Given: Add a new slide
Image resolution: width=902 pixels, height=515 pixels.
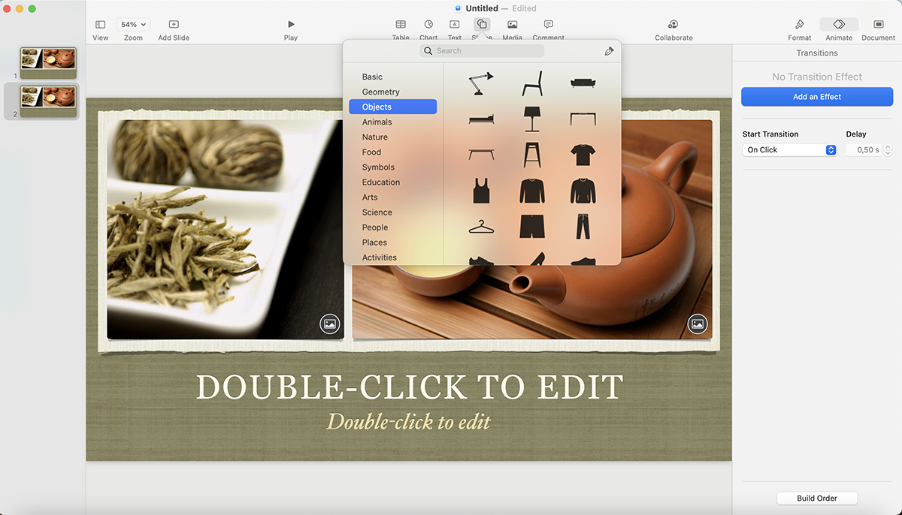Looking at the screenshot, I should [173, 29].
